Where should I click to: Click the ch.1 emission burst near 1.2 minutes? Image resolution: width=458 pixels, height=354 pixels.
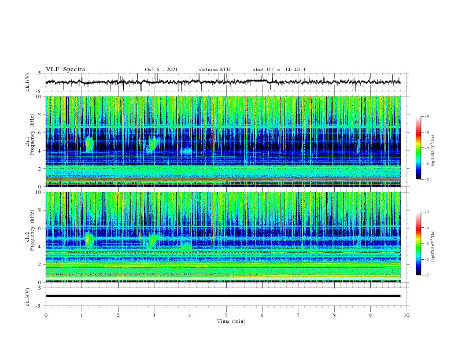[89, 144]
